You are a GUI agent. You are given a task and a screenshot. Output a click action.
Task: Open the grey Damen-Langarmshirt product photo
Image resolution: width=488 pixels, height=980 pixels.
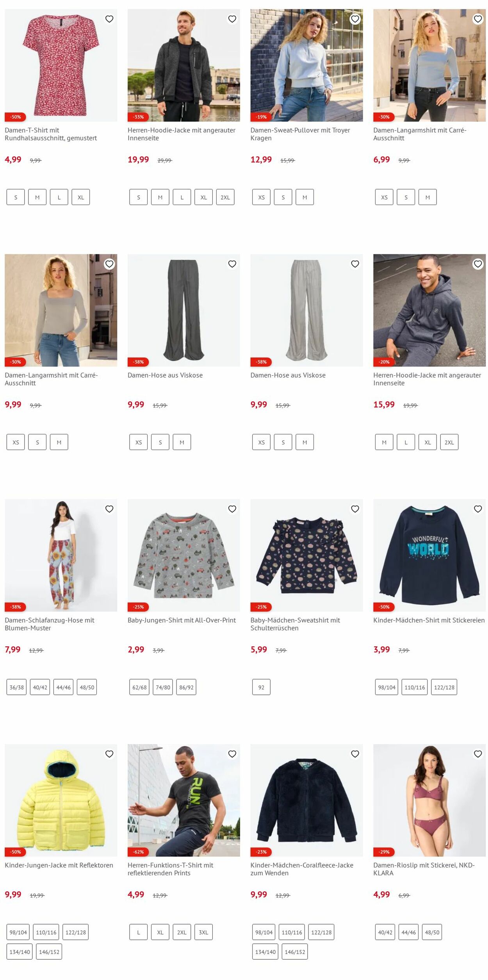(61, 310)
